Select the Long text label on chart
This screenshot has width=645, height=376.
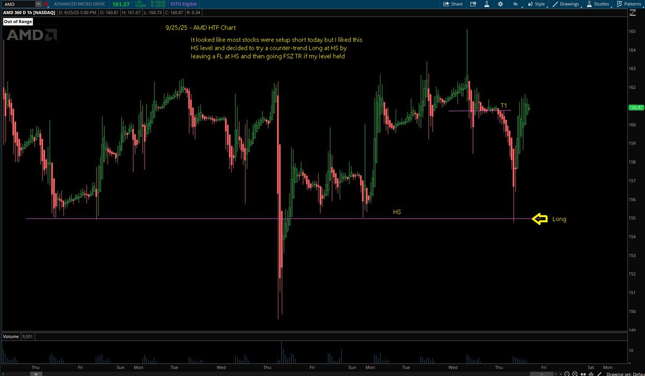559,219
